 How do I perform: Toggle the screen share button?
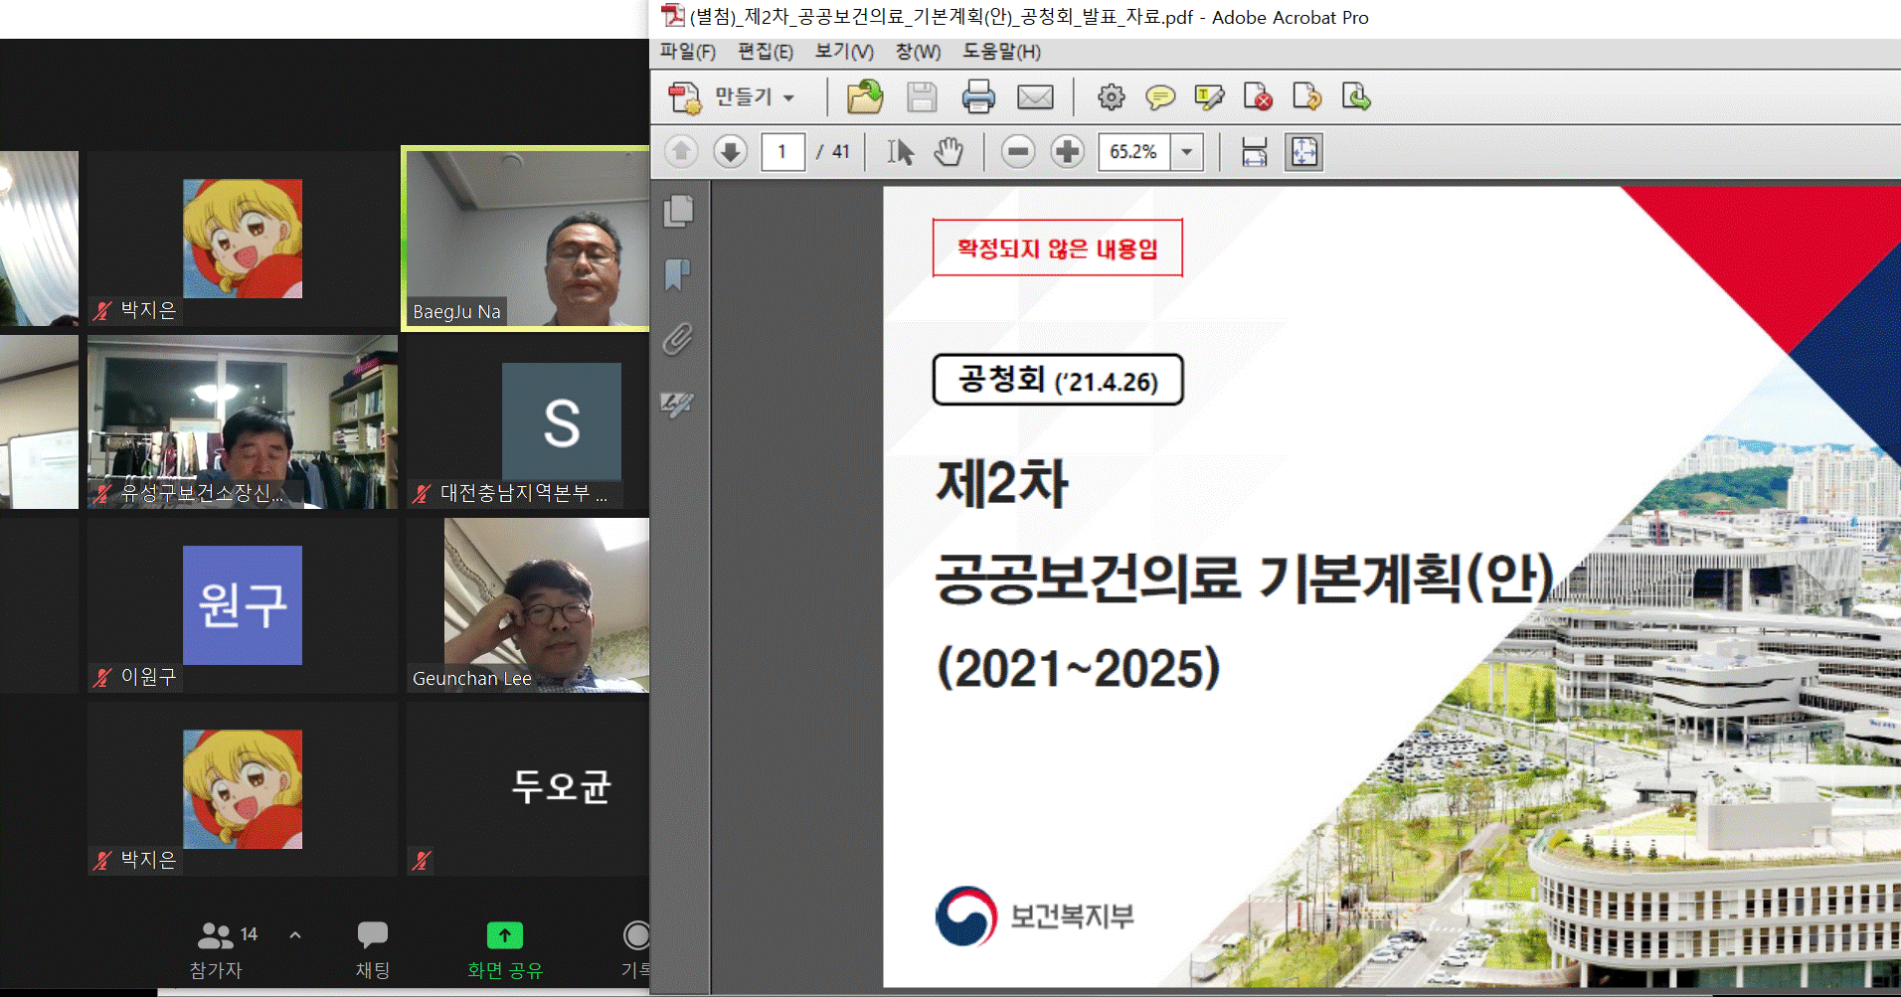[505, 948]
